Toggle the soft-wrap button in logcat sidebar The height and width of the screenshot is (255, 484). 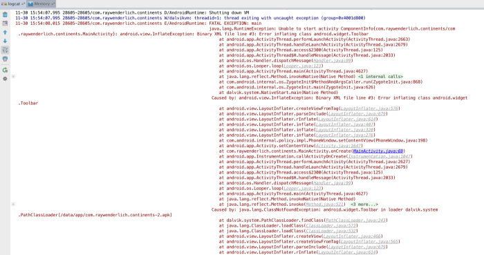click(x=5, y=50)
